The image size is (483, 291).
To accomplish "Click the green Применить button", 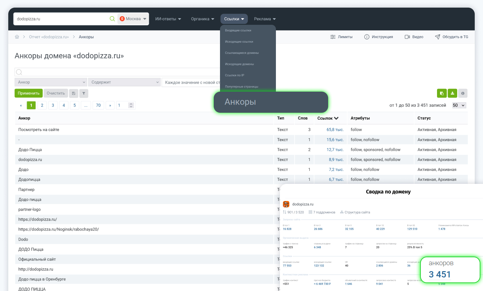I will click(29, 93).
